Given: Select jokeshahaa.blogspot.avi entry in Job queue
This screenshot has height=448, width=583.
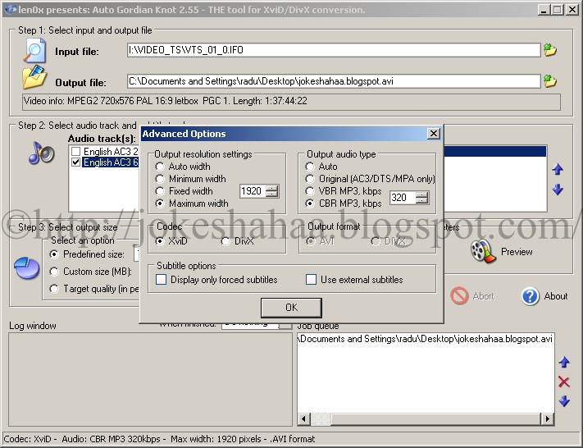Looking at the screenshot, I should (x=426, y=339).
